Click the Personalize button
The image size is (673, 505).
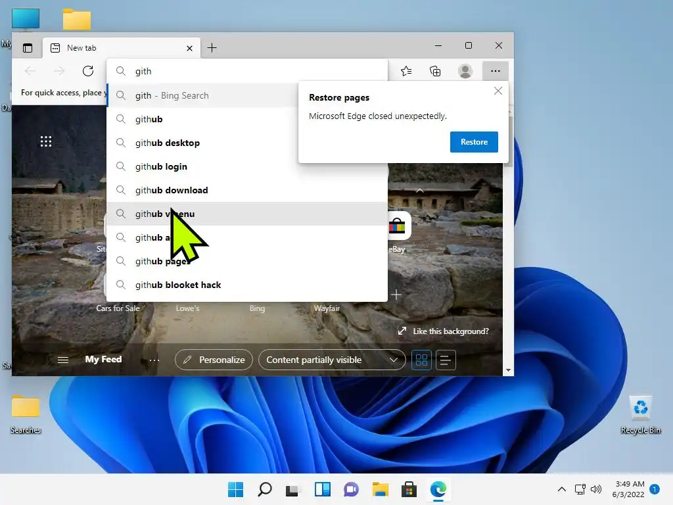click(214, 360)
